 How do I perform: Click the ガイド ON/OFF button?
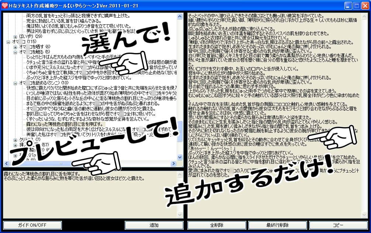click(32, 225)
